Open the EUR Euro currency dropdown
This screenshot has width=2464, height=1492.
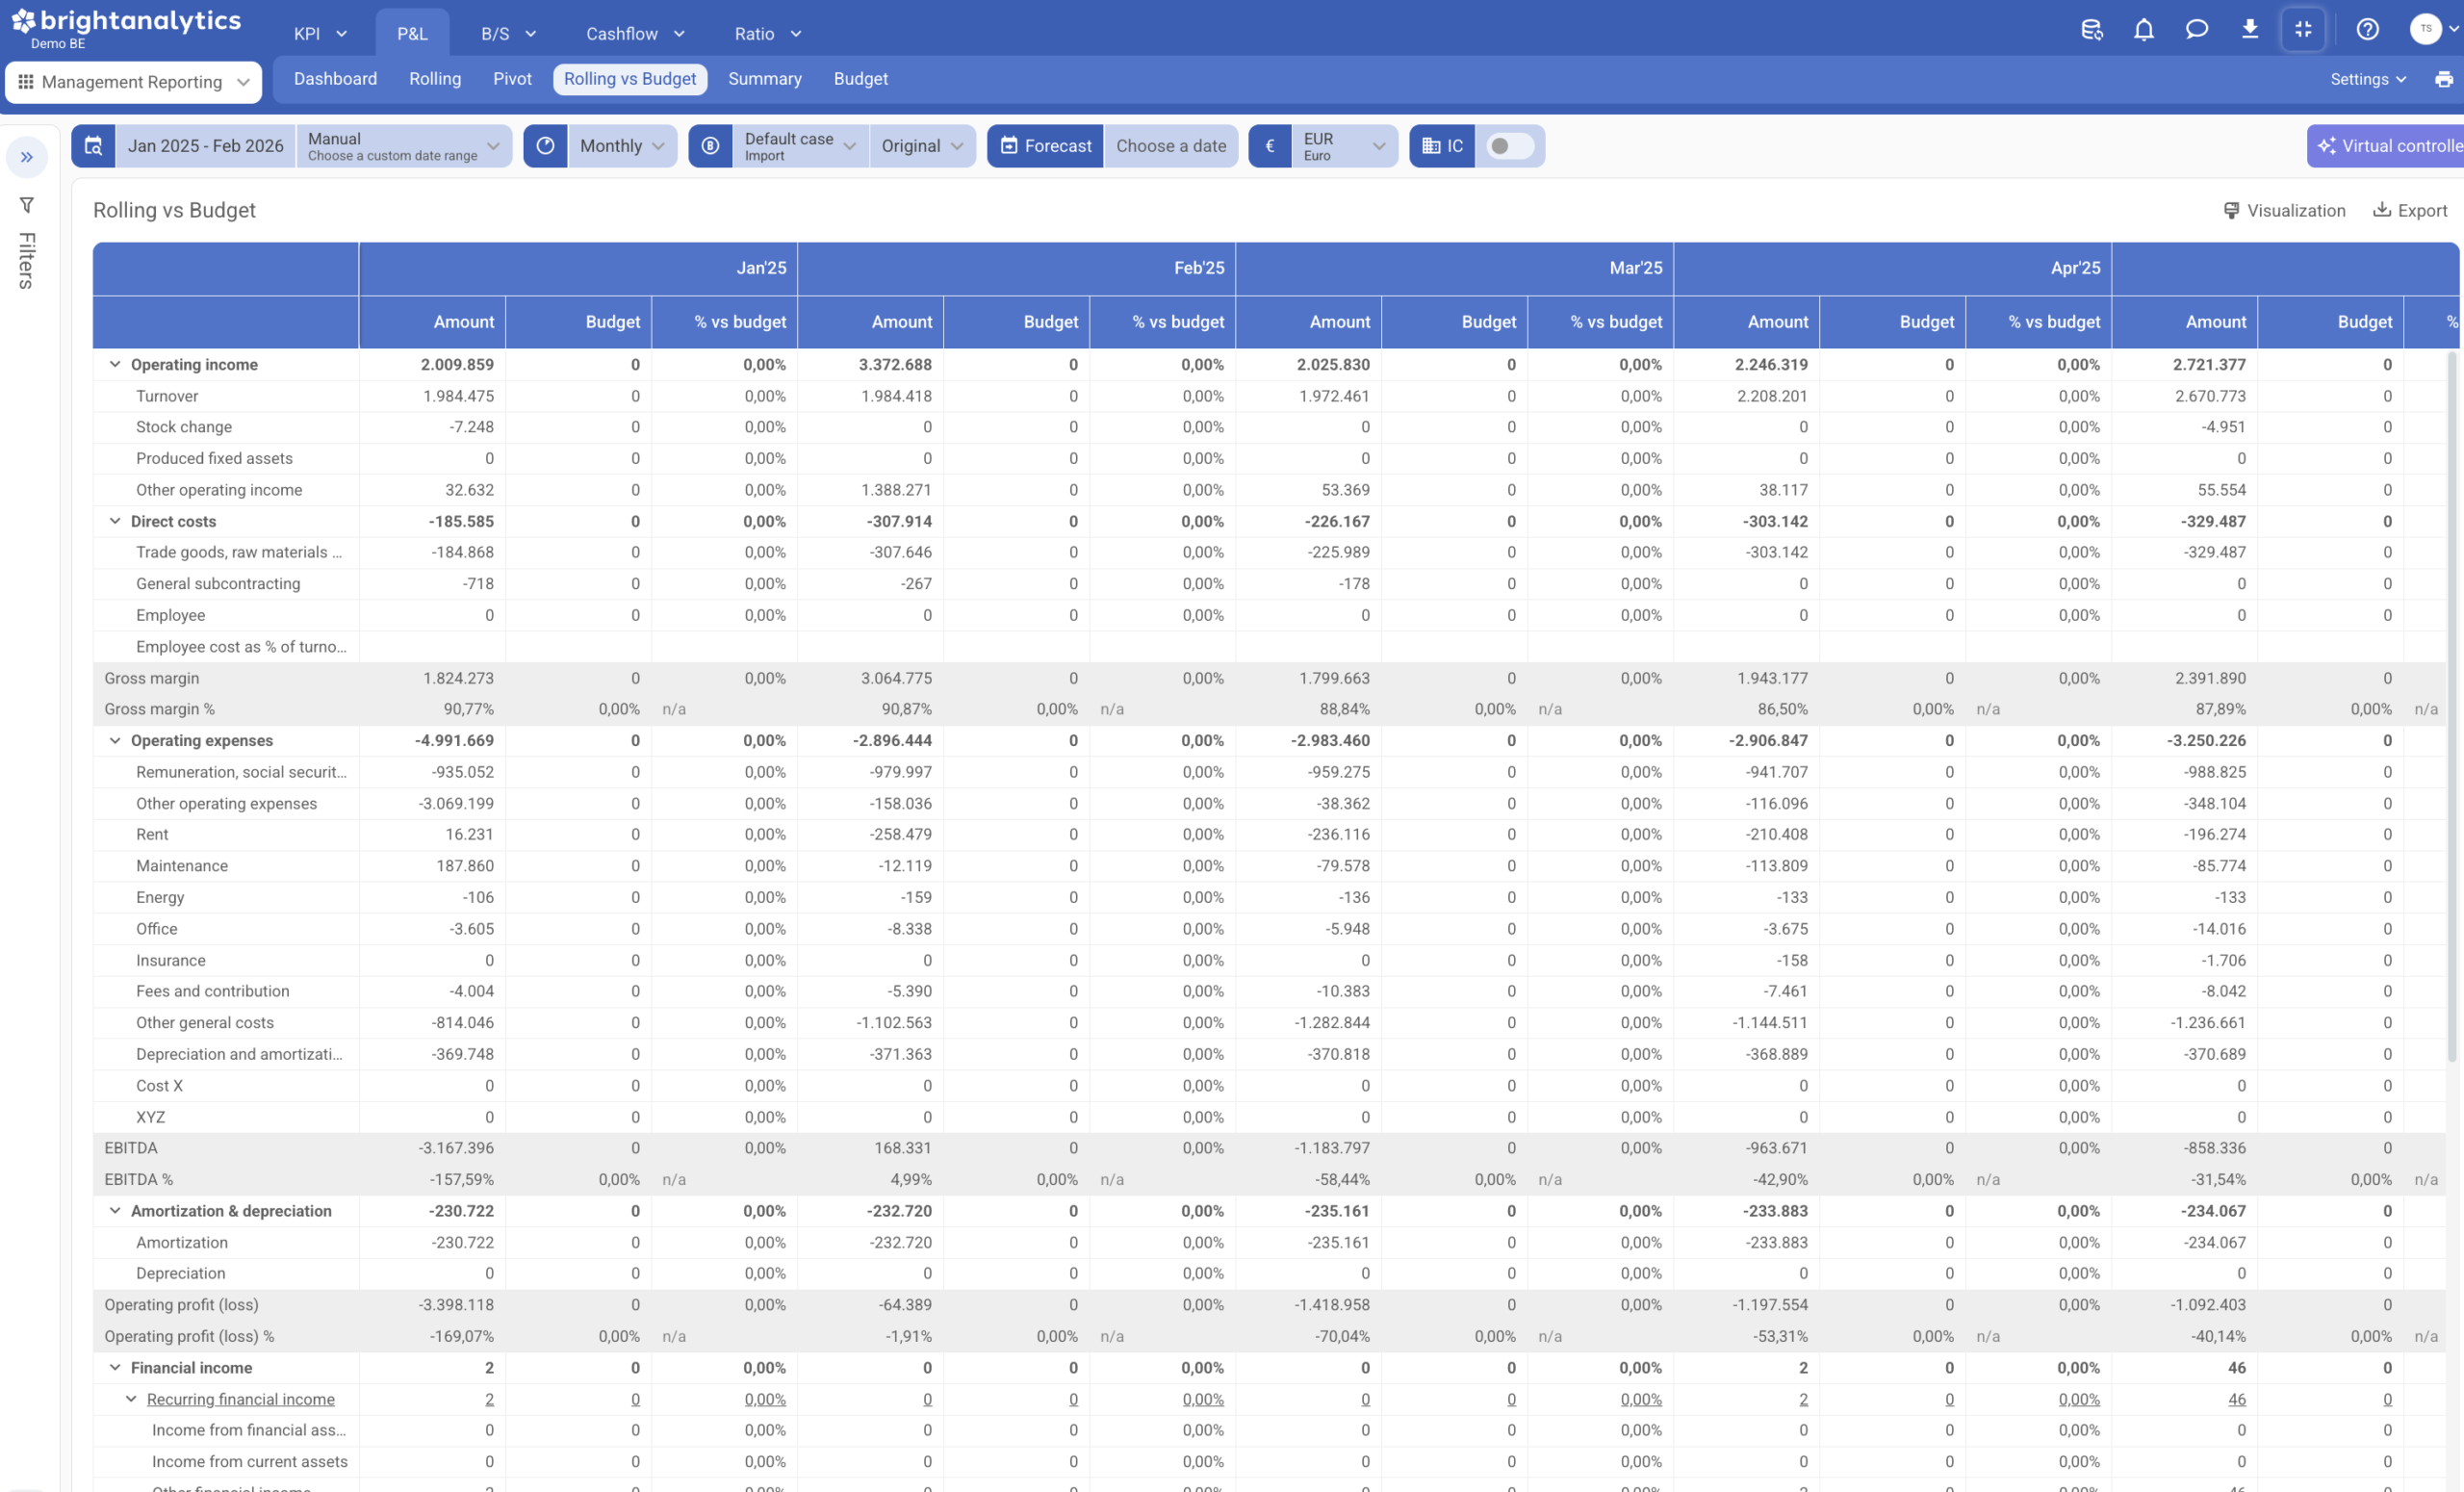(x=1345, y=146)
